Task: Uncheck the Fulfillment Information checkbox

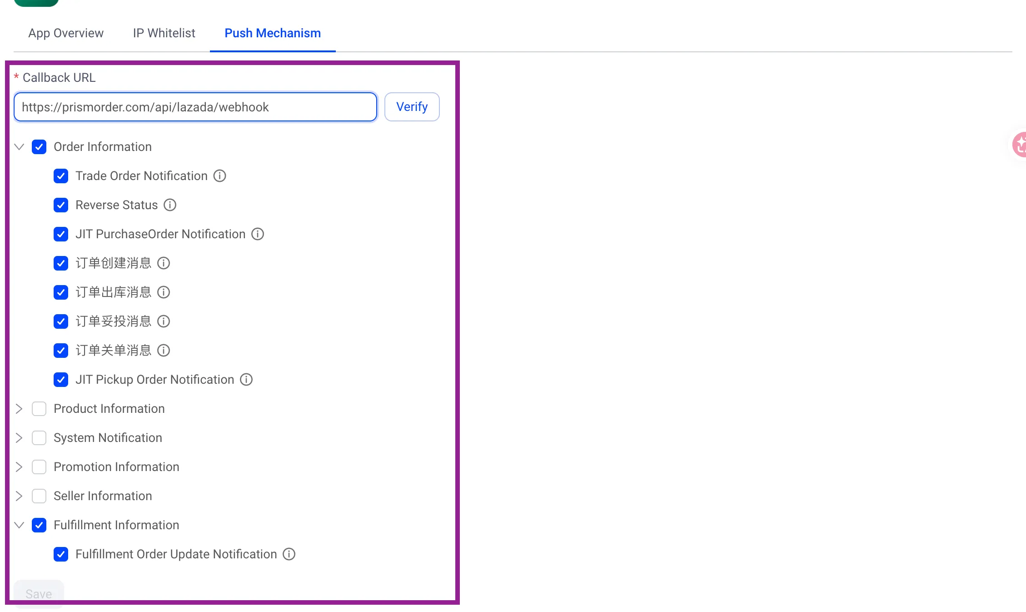Action: click(x=39, y=525)
